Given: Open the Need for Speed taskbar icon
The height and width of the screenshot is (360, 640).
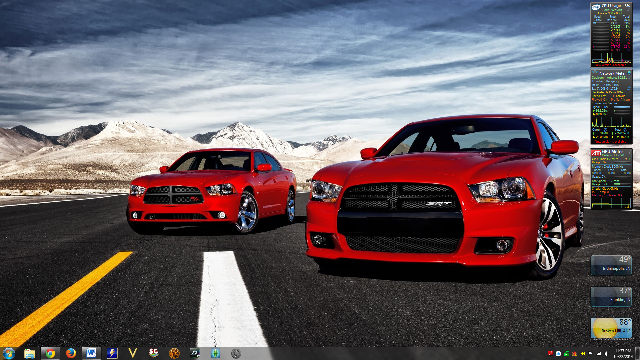Looking at the screenshot, I should (x=195, y=353).
